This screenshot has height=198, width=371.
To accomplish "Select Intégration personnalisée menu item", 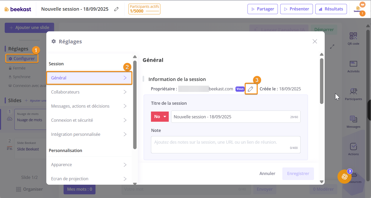I will pos(89,134).
